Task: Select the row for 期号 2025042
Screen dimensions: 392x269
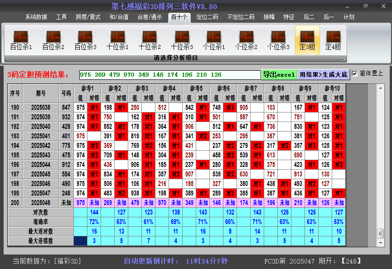Action: tap(176, 146)
